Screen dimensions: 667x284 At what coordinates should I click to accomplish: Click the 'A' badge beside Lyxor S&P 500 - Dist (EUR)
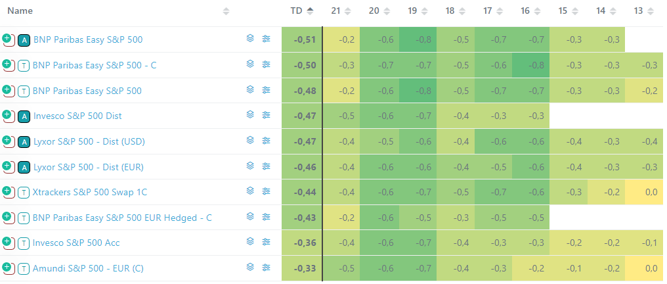coord(24,168)
